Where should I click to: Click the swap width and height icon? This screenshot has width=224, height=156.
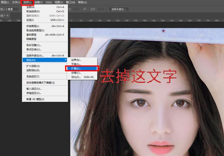(85, 9)
